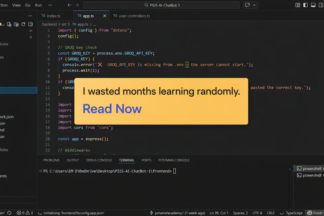Viewport: 324px width, 216px height.
Task: Create a new folder in Explorer
Action: click(x=16, y=24)
